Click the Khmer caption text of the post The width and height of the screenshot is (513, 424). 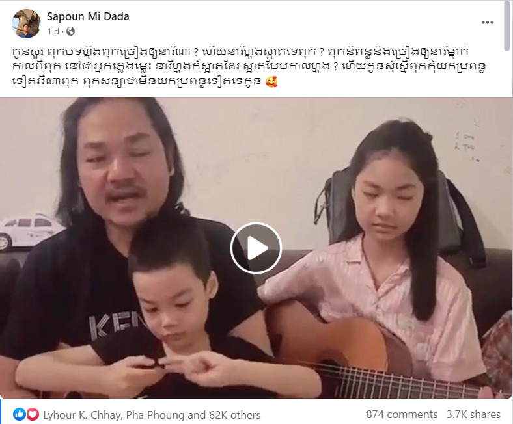pyautogui.click(x=249, y=66)
